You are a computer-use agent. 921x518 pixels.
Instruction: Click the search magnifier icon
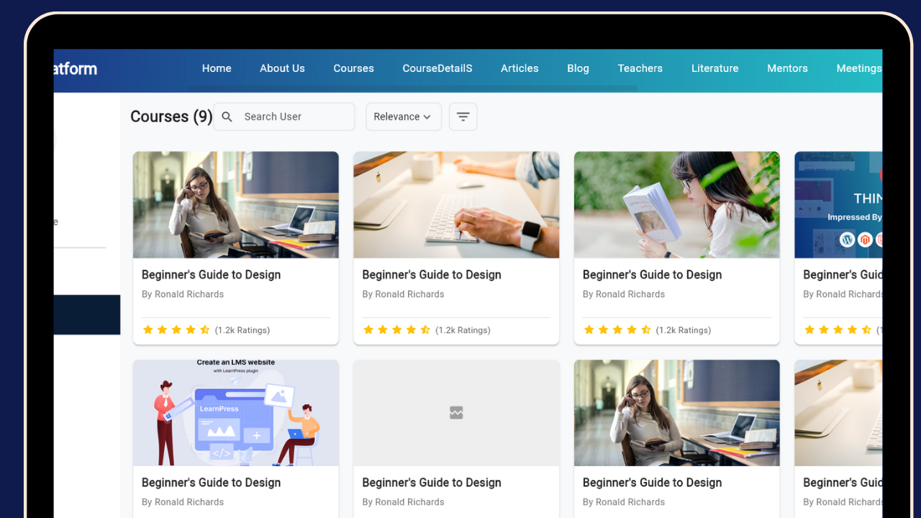tap(227, 116)
